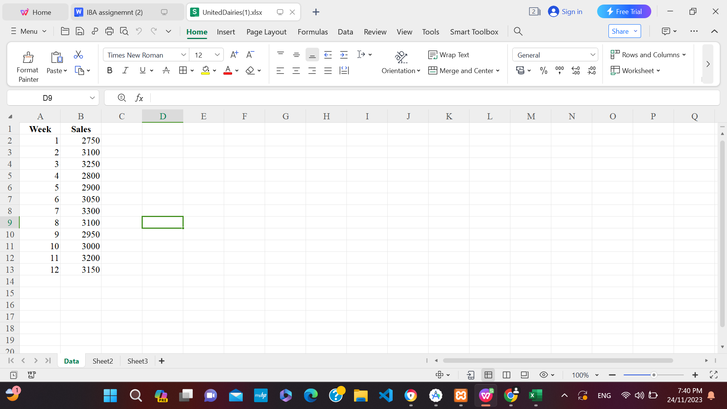Expand the font size dropdown

point(217,55)
